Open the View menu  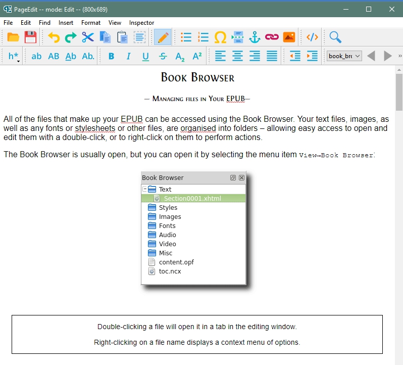coord(115,23)
